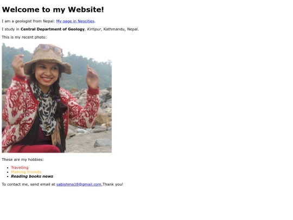Click the Thank you! text after the email

coord(113,185)
